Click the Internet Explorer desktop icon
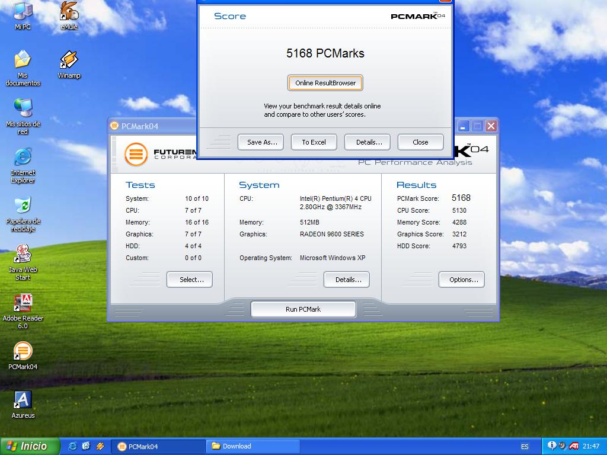607x455 pixels. coord(23,158)
